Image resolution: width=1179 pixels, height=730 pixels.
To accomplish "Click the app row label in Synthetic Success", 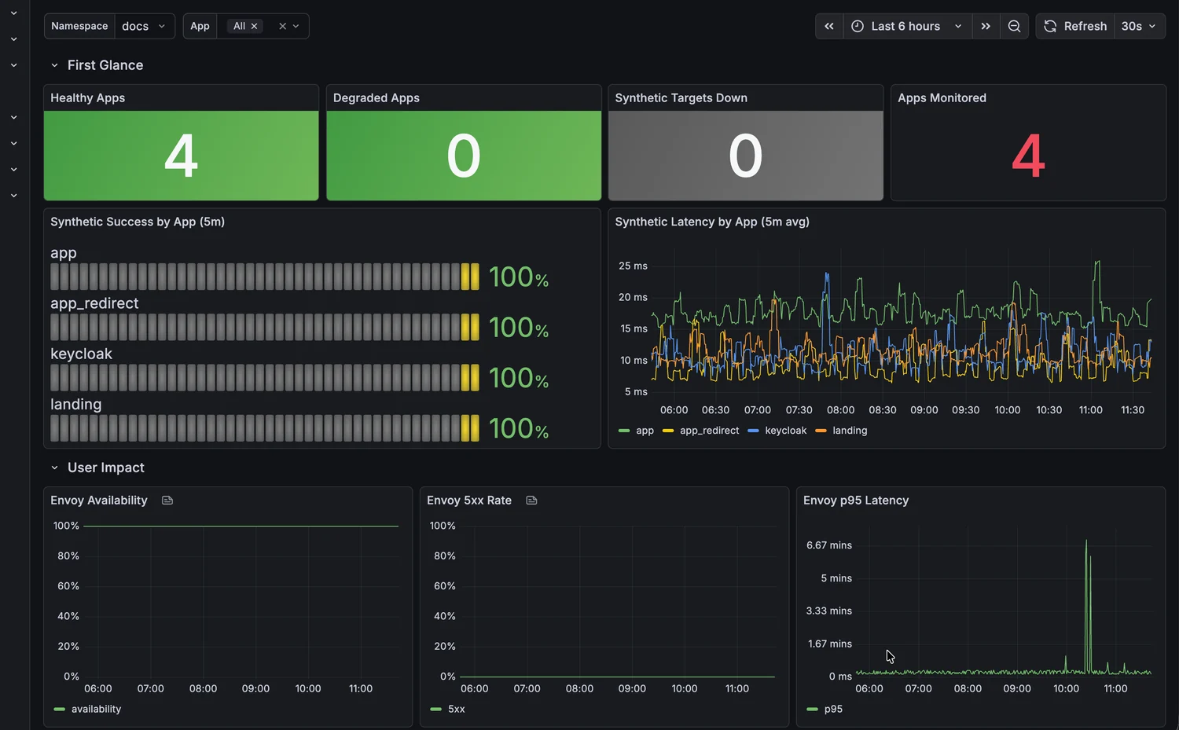I will tap(64, 253).
